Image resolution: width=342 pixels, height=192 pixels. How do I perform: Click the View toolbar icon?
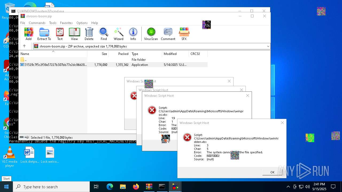74,34
